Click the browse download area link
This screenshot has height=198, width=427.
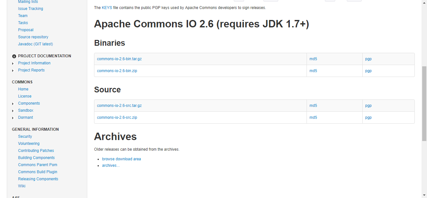[121, 159]
